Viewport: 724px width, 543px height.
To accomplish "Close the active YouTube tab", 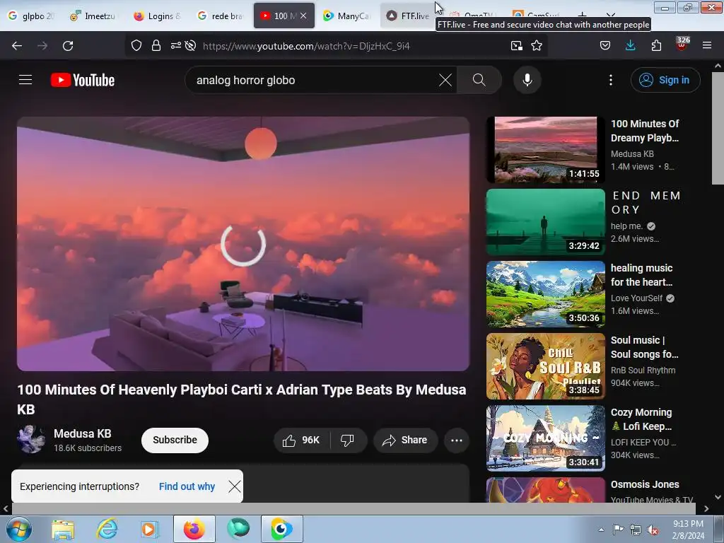I will pyautogui.click(x=303, y=16).
